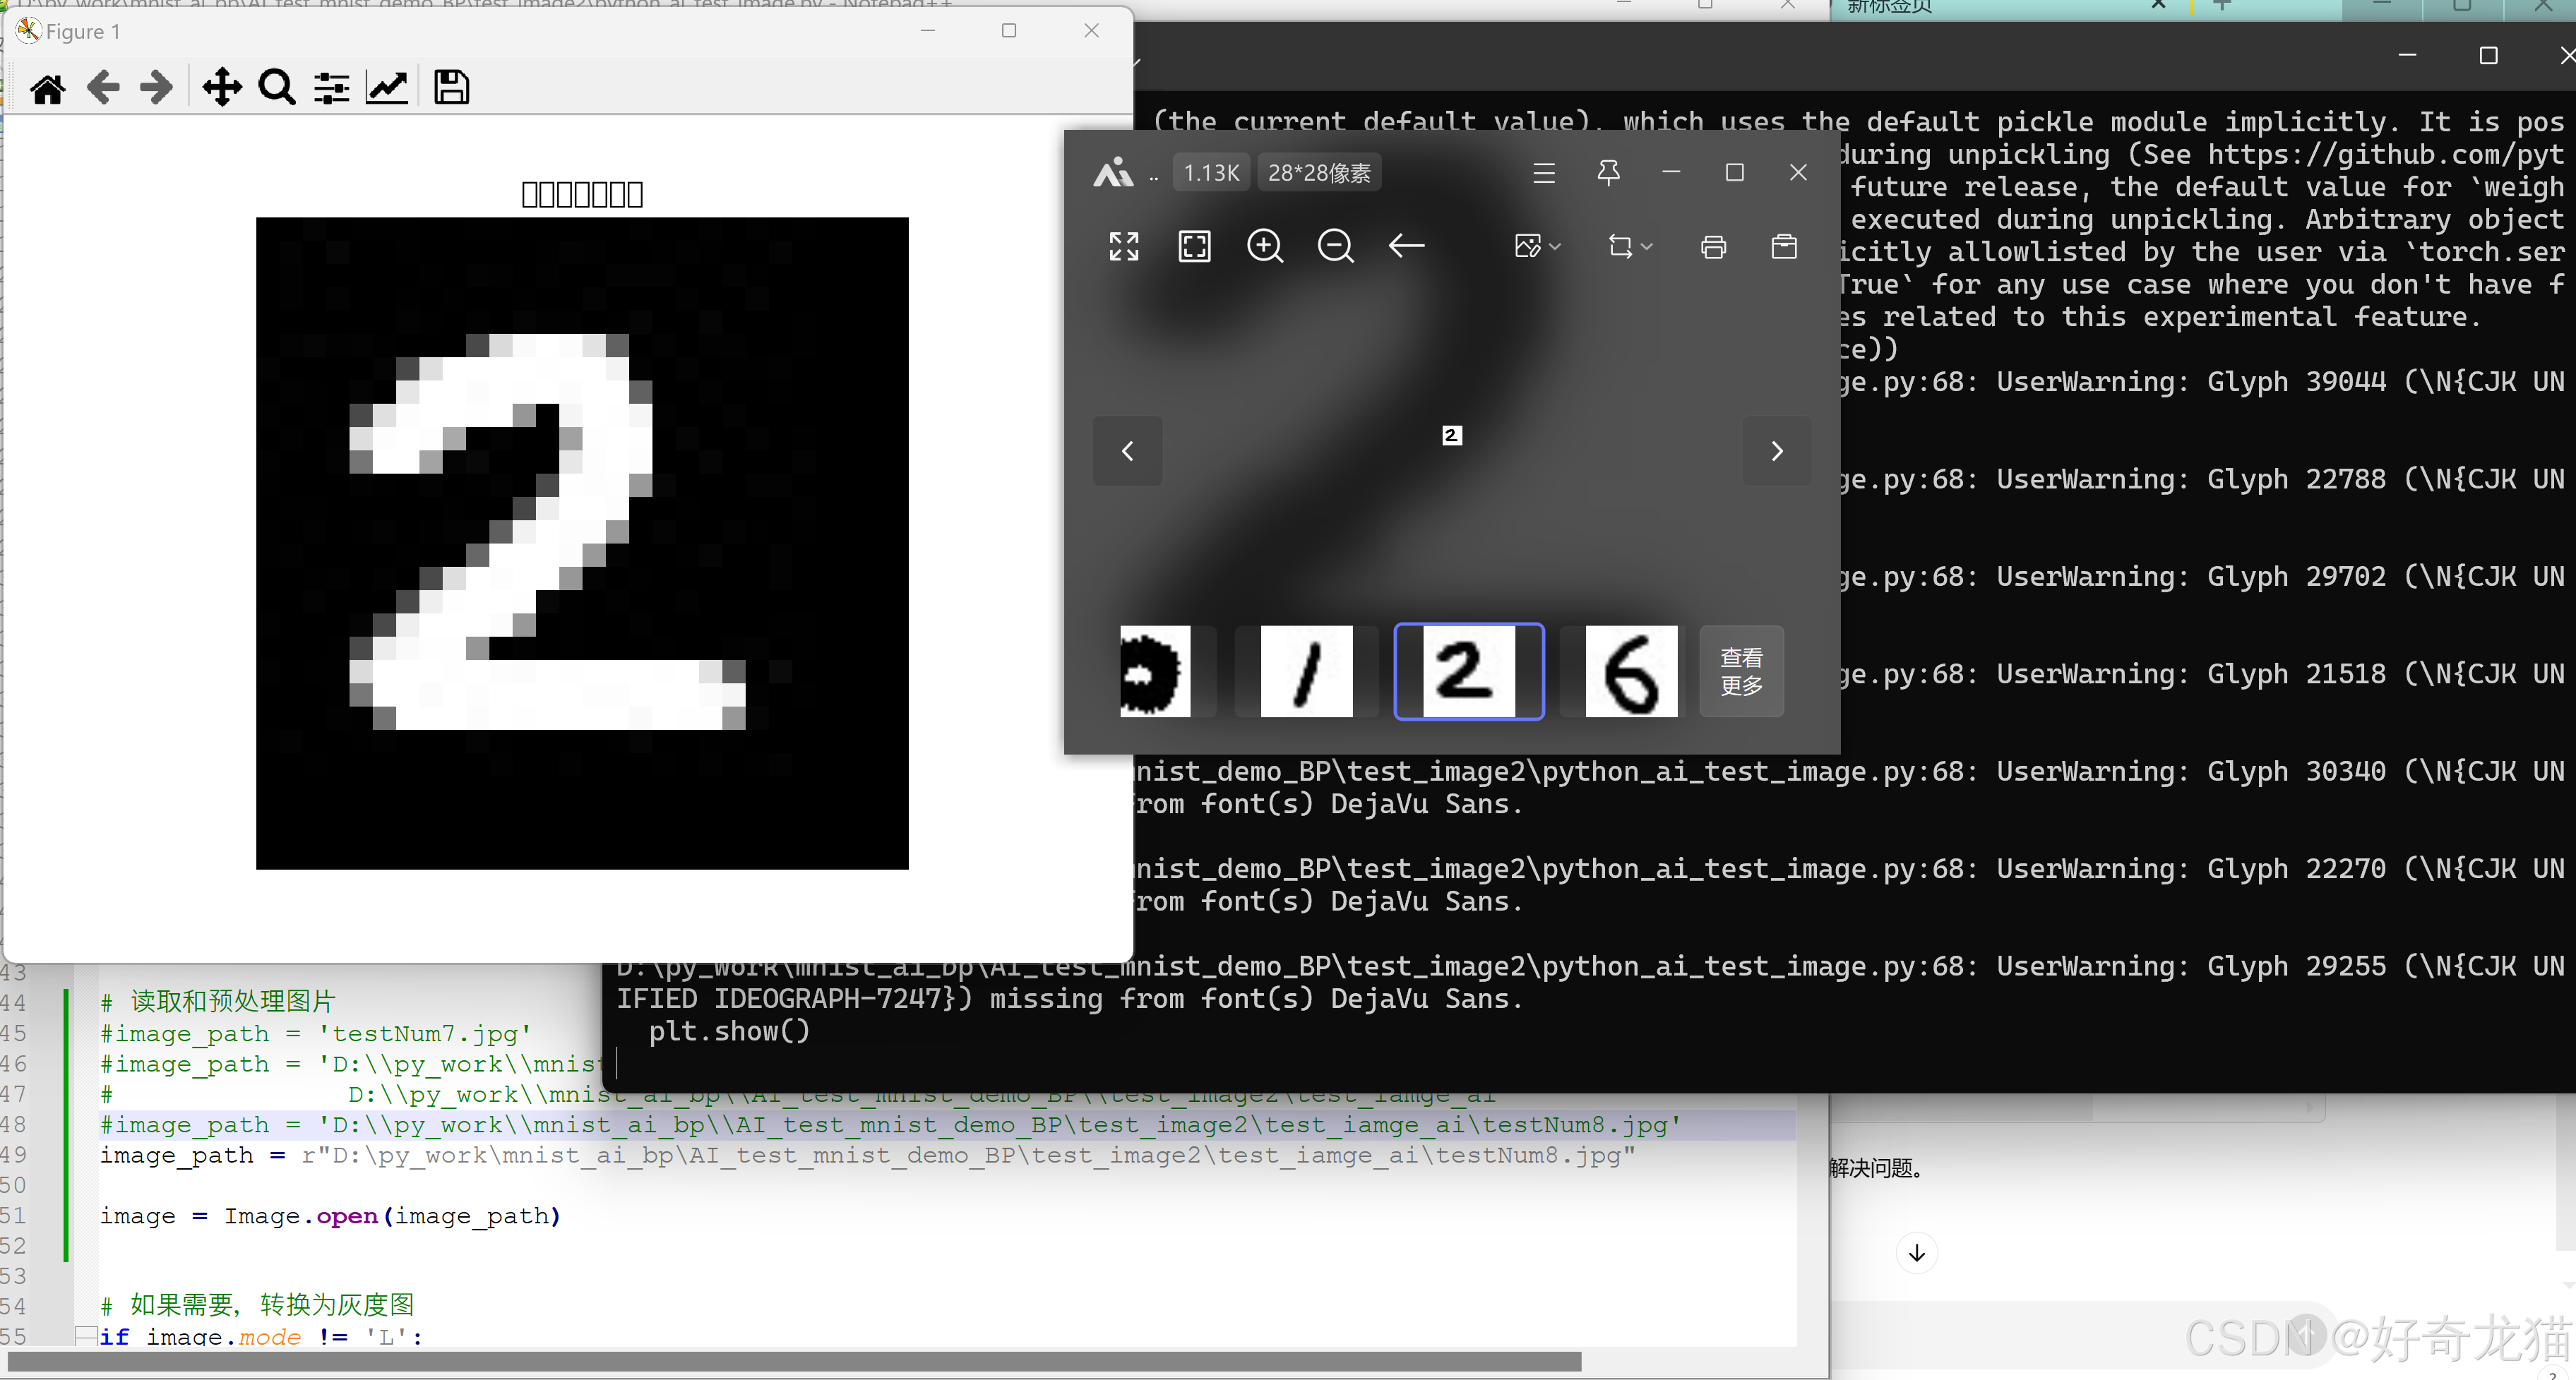The image size is (2576, 1380).
Task: Open Configure subplots sliders icon
Action: tap(332, 88)
